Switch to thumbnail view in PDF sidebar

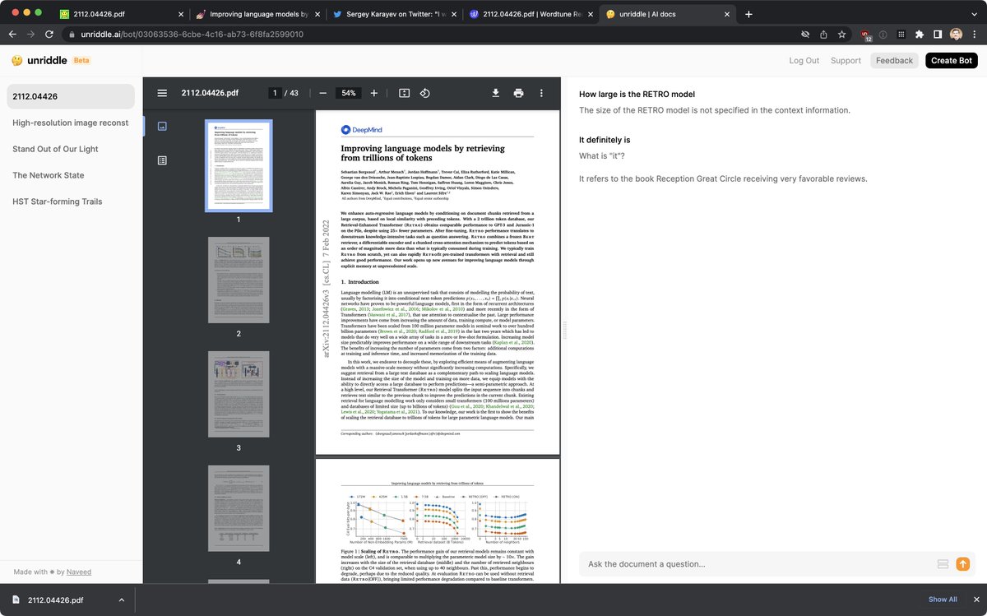162,126
